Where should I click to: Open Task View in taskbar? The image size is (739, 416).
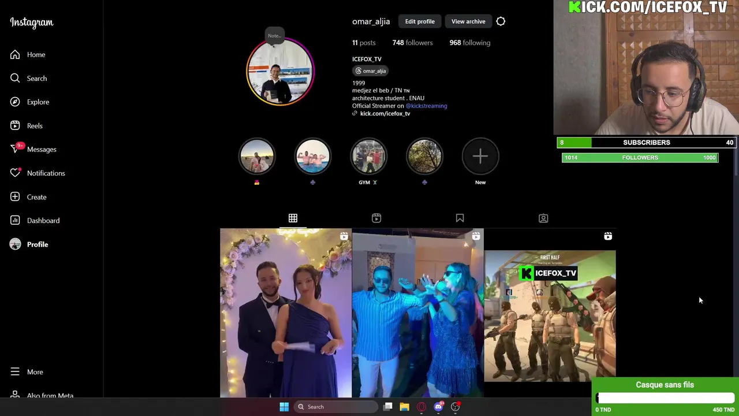click(388, 407)
